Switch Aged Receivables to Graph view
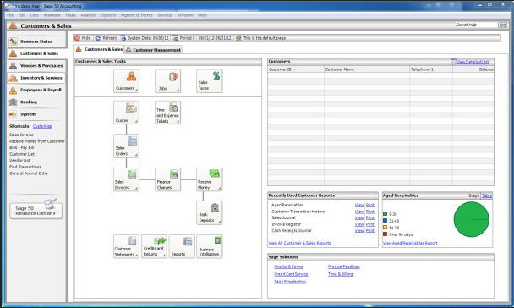 [x=473, y=195]
